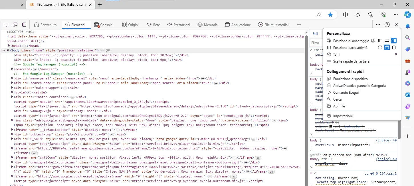The image size is (414, 186).
Task: Click the Filtro input in the Stili panel
Action: pos(316,43)
